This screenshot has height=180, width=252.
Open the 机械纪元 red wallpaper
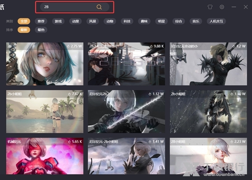click(45, 156)
